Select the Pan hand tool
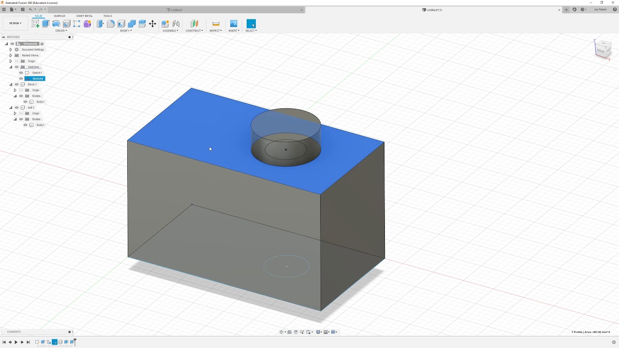619x348 pixels. pyautogui.click(x=295, y=332)
